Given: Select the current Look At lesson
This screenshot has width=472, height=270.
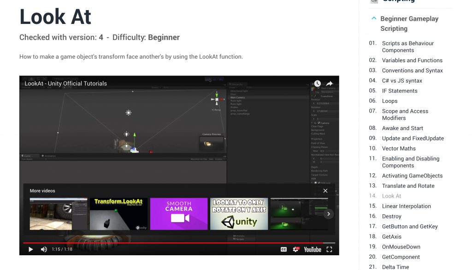Looking at the screenshot, I should (392, 196).
